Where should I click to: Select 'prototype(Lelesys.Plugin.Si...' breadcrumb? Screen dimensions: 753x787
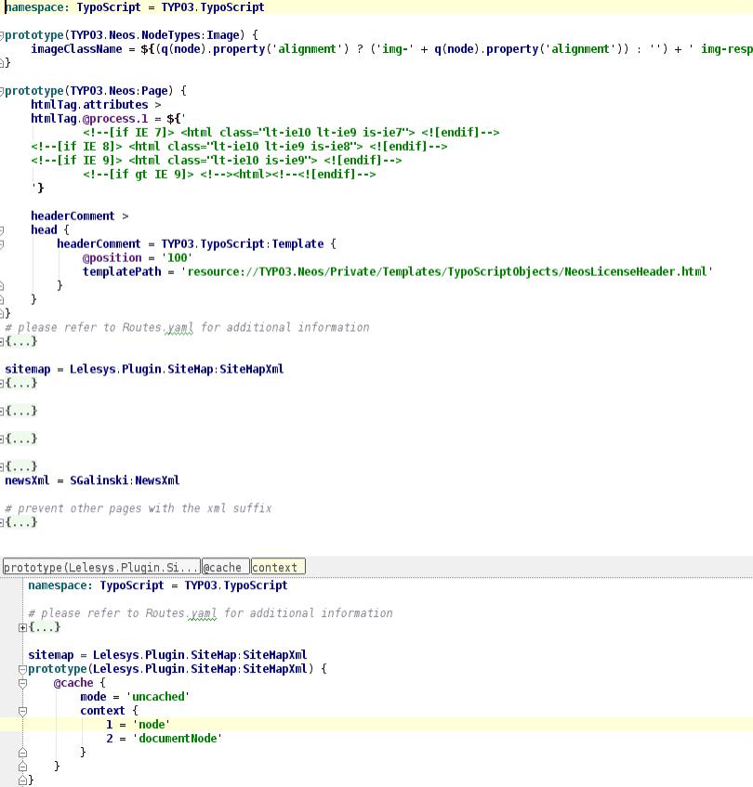101,567
